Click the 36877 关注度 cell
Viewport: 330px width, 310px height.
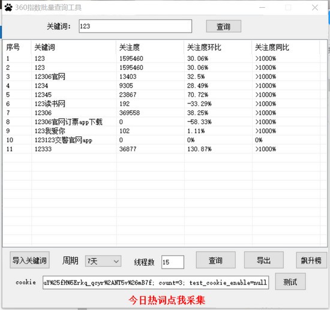(128, 149)
